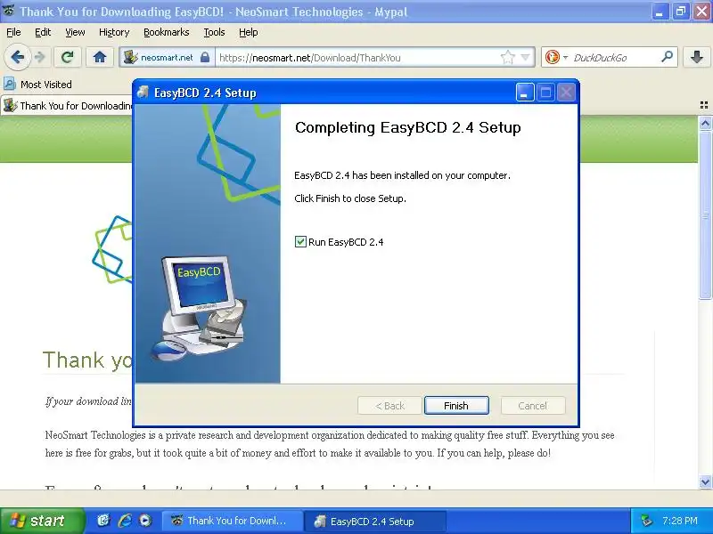Viewport: 713px width, 534px height.
Task: Click the Show Desktop quick launch icon
Action: click(103, 521)
